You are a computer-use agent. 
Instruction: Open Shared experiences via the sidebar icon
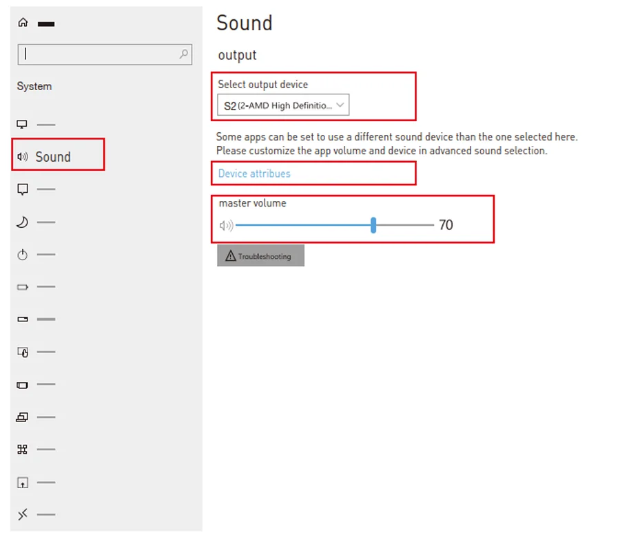[22, 450]
